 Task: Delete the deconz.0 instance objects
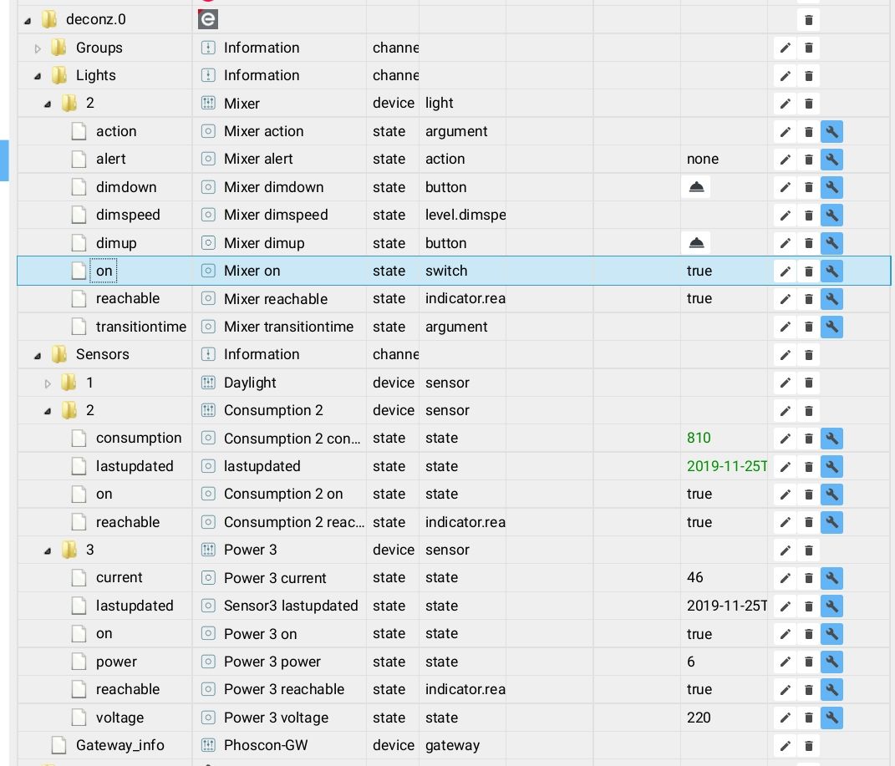(808, 20)
